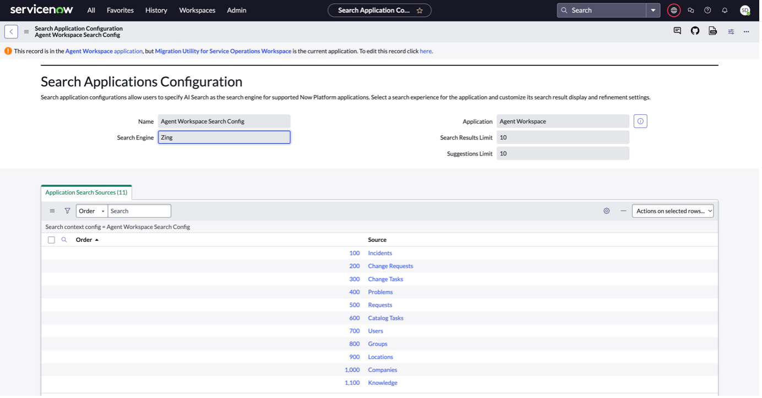Open the Change Tasks source link

click(x=387, y=280)
